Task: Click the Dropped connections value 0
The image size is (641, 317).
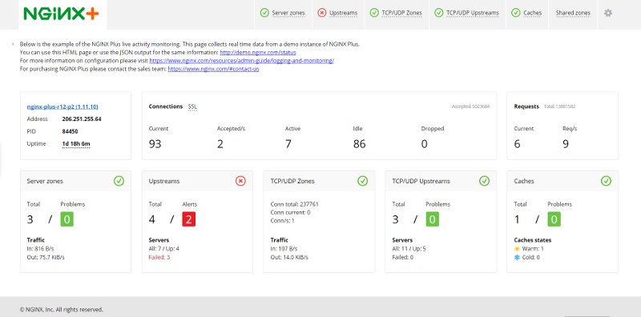Action: tap(425, 144)
